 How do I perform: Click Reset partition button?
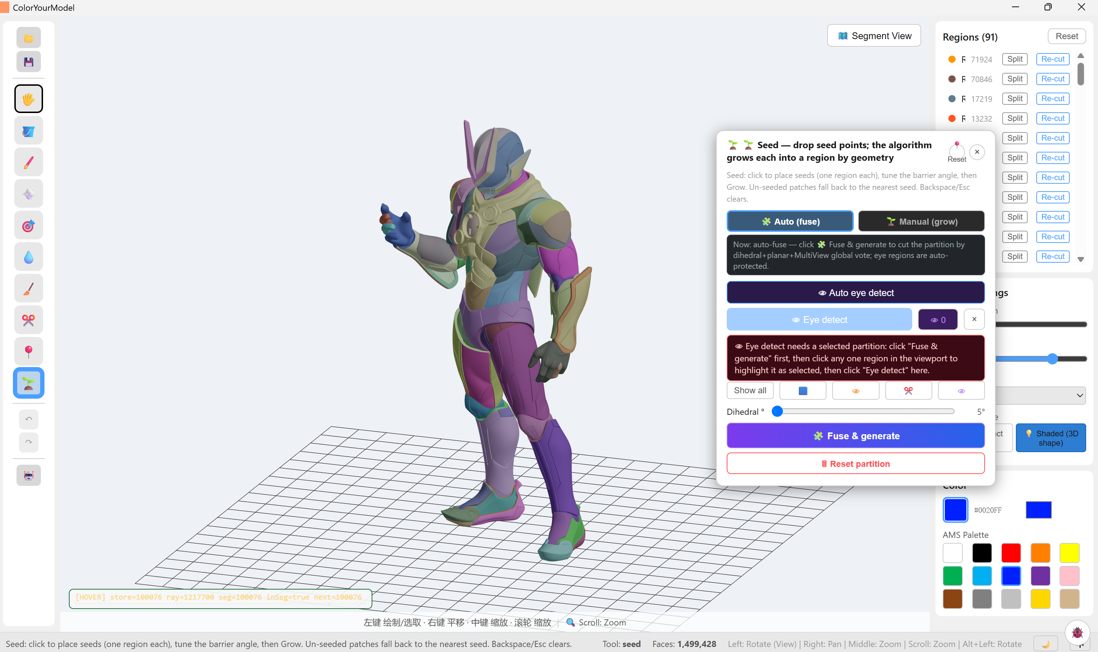point(856,464)
